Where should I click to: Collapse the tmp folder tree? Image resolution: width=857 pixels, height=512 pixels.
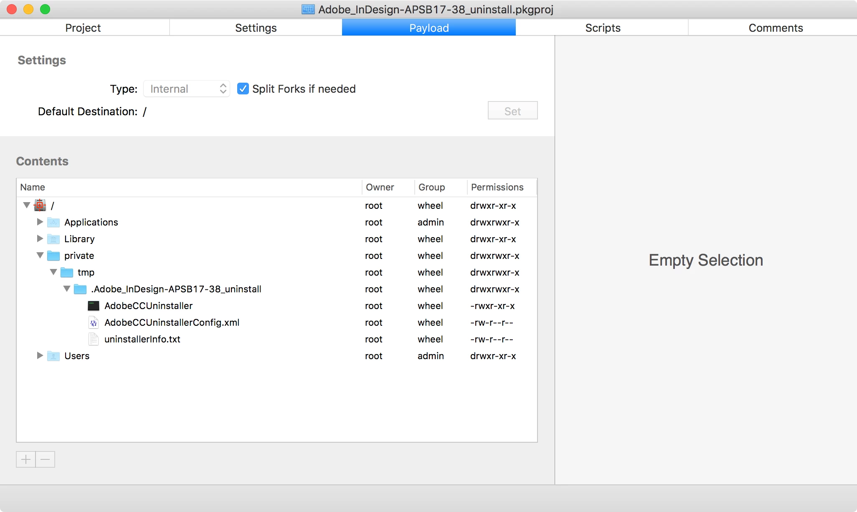(53, 272)
